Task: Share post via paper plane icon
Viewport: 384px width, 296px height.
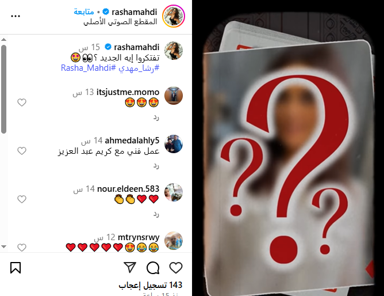Action: (x=130, y=267)
